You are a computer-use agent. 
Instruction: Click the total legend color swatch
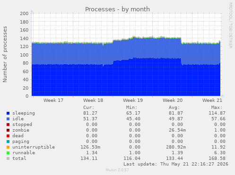8,158
